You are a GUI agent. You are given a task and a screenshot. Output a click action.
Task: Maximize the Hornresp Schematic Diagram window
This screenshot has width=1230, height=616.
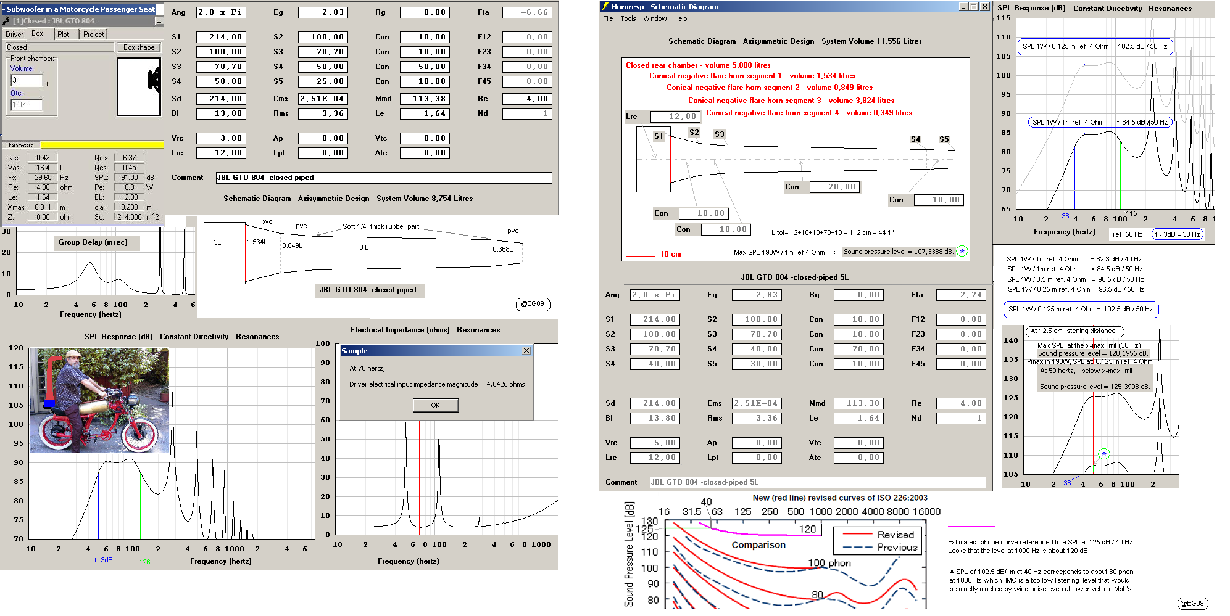point(974,7)
